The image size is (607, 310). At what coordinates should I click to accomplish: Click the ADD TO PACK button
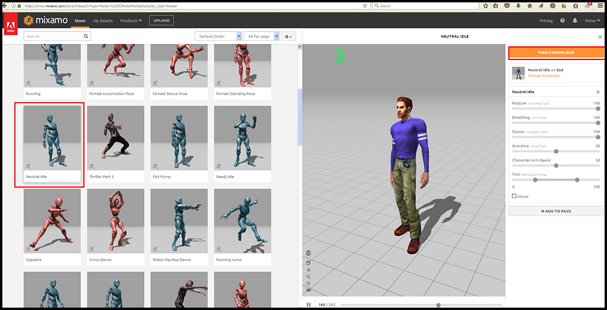point(556,211)
